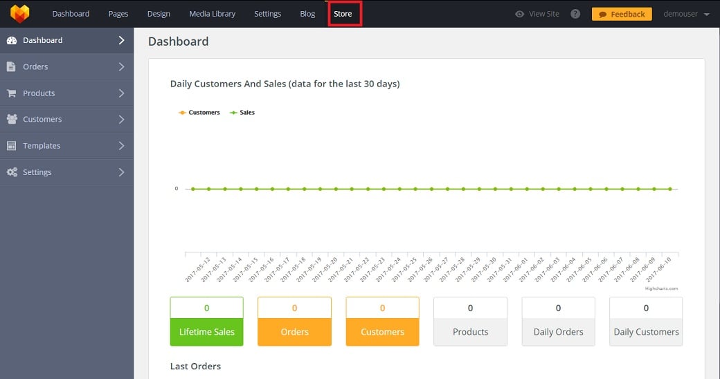Select the green Lifetime Sales tile
The height and width of the screenshot is (379, 720).
(x=206, y=322)
